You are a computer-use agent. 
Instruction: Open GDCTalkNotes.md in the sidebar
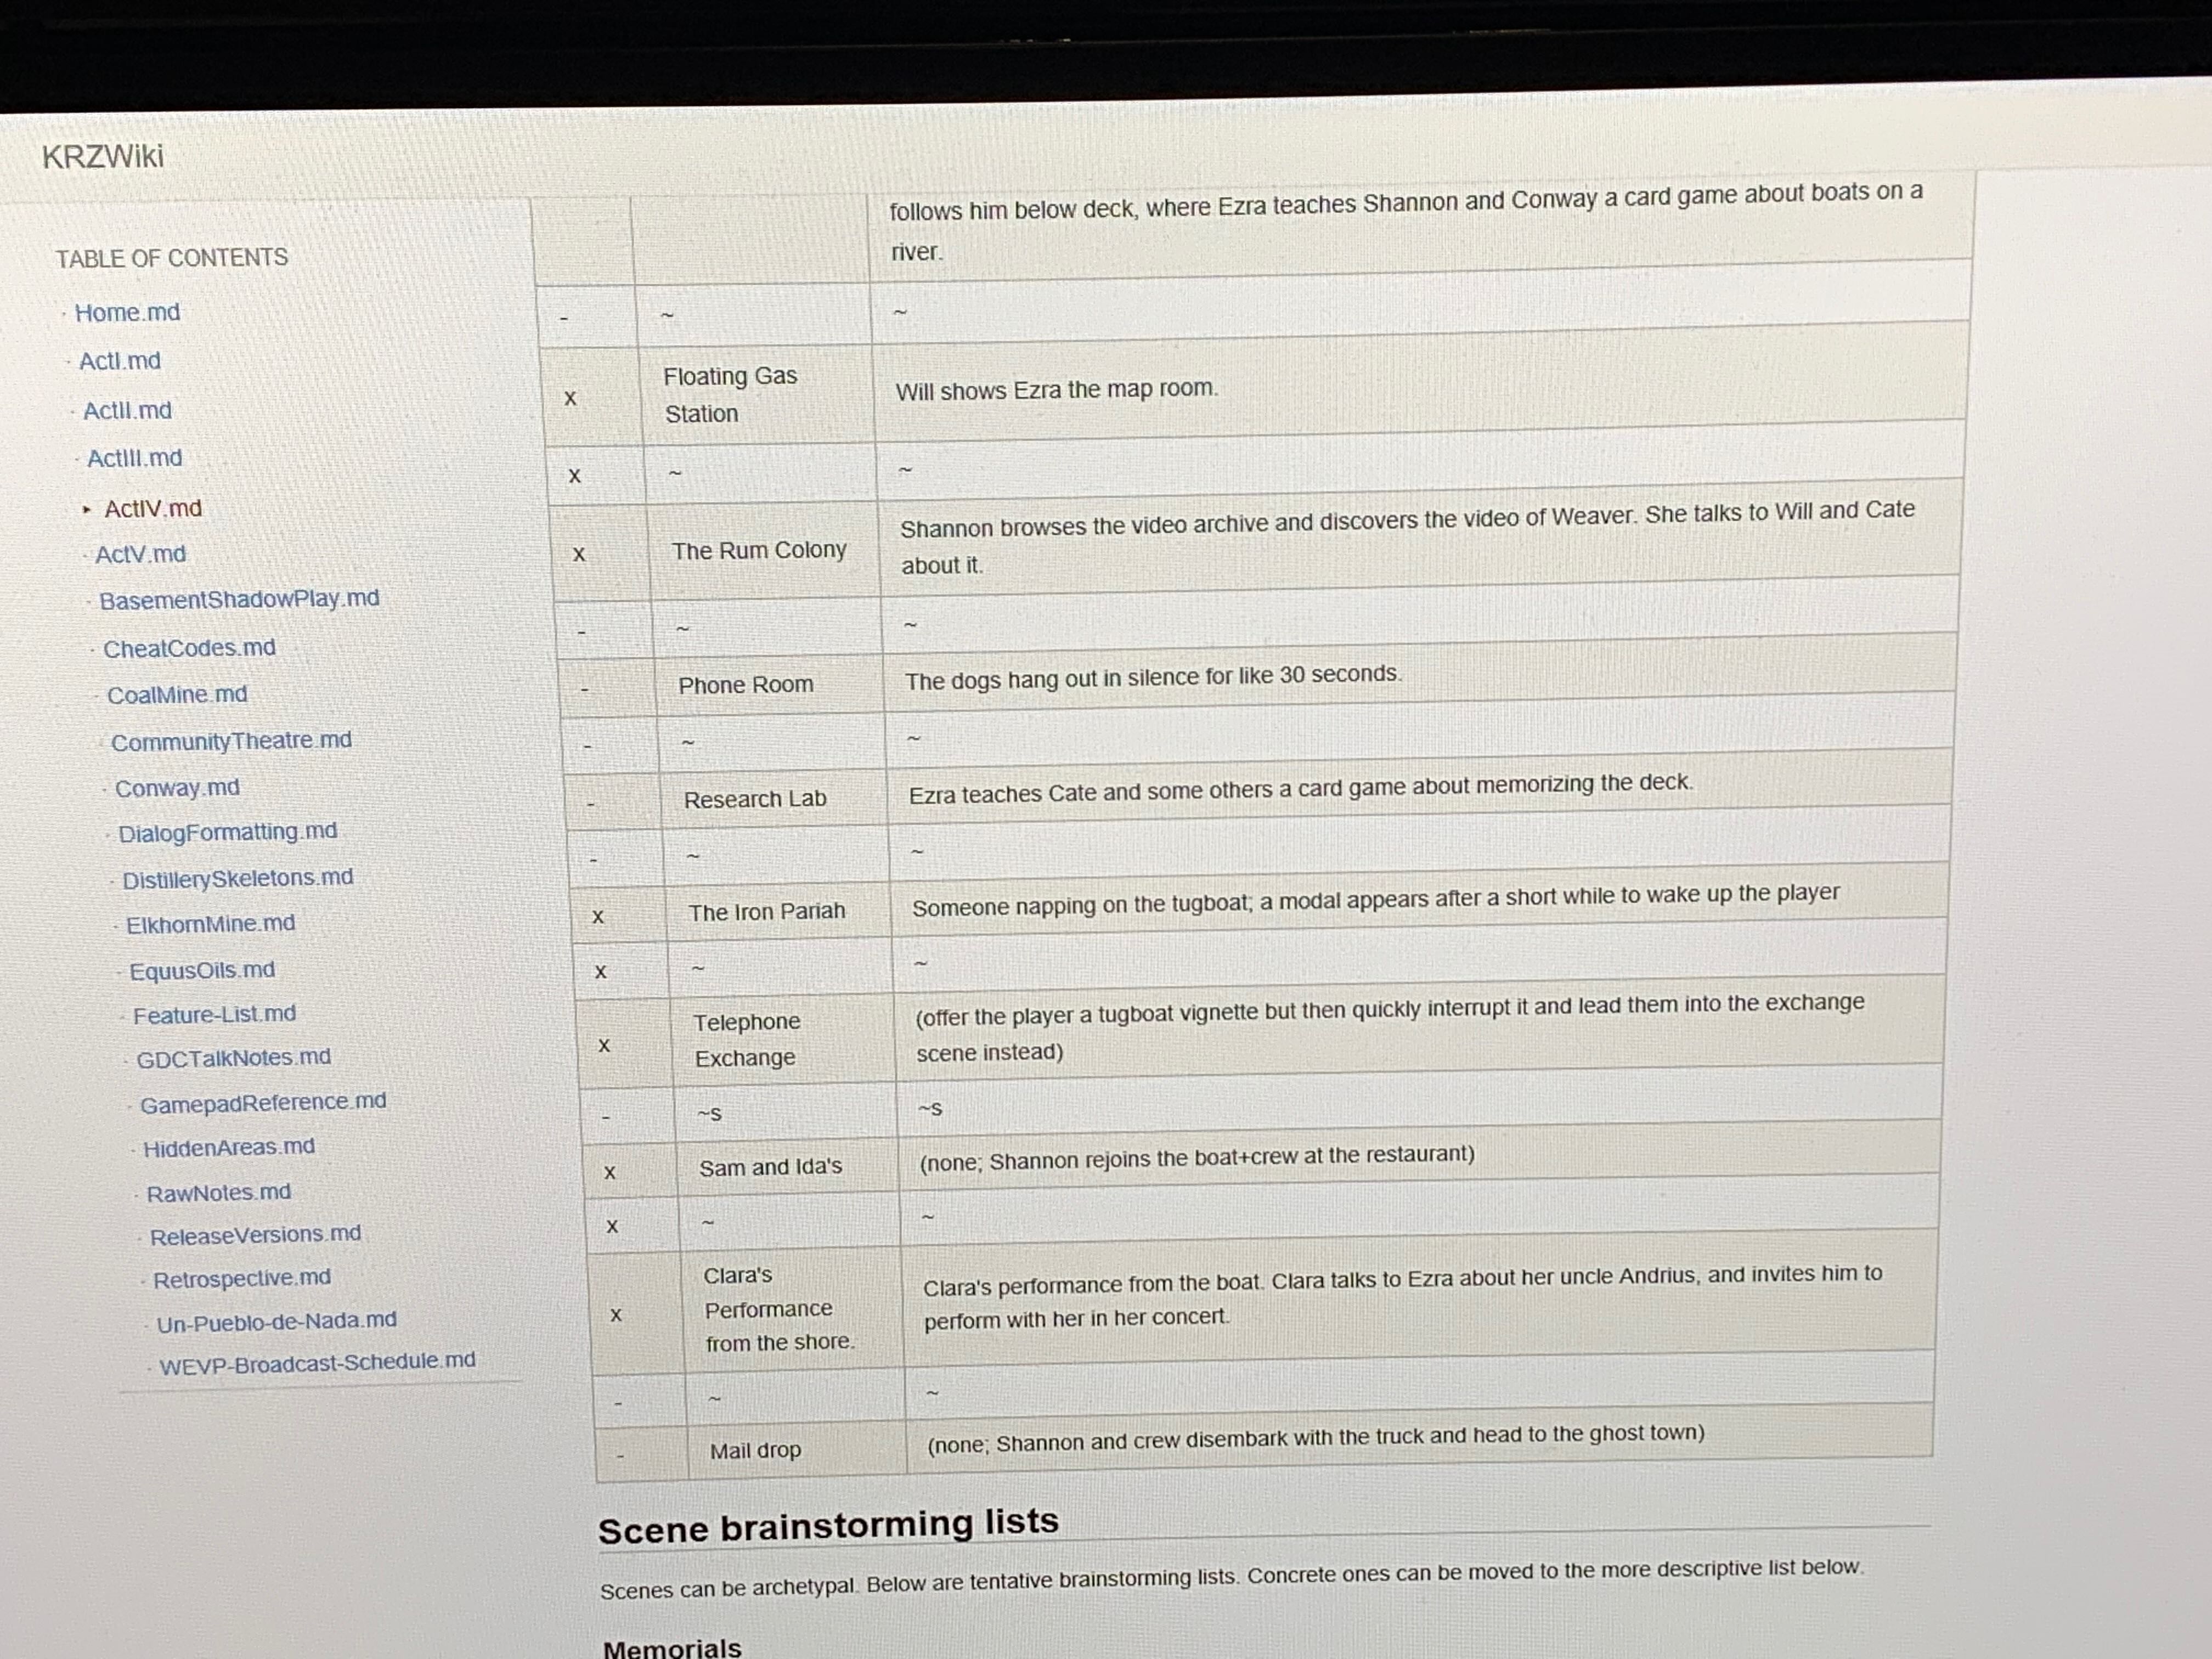233,1058
